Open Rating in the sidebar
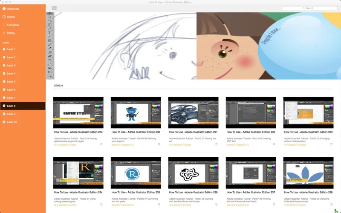 (x=23, y=33)
